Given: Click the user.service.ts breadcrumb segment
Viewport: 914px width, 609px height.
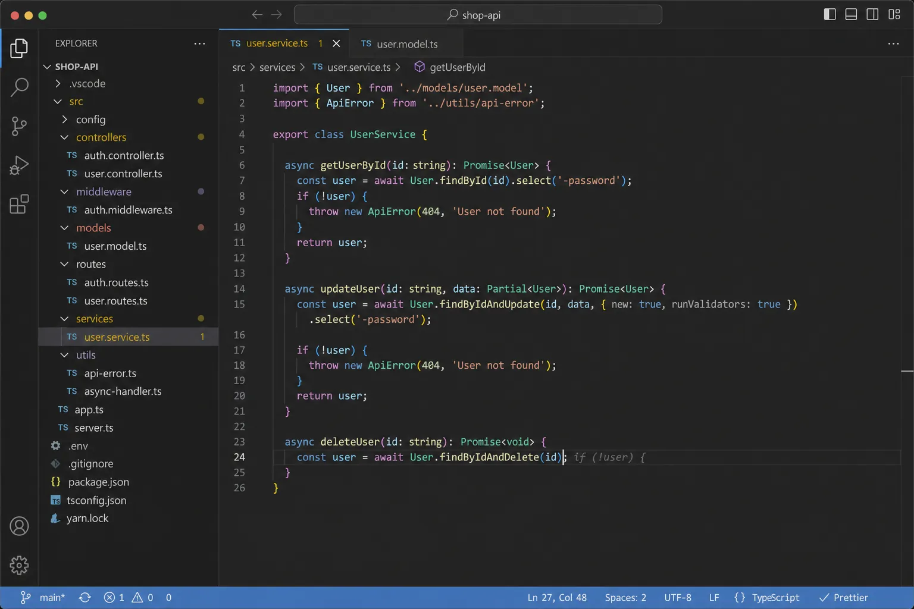Looking at the screenshot, I should pos(352,67).
